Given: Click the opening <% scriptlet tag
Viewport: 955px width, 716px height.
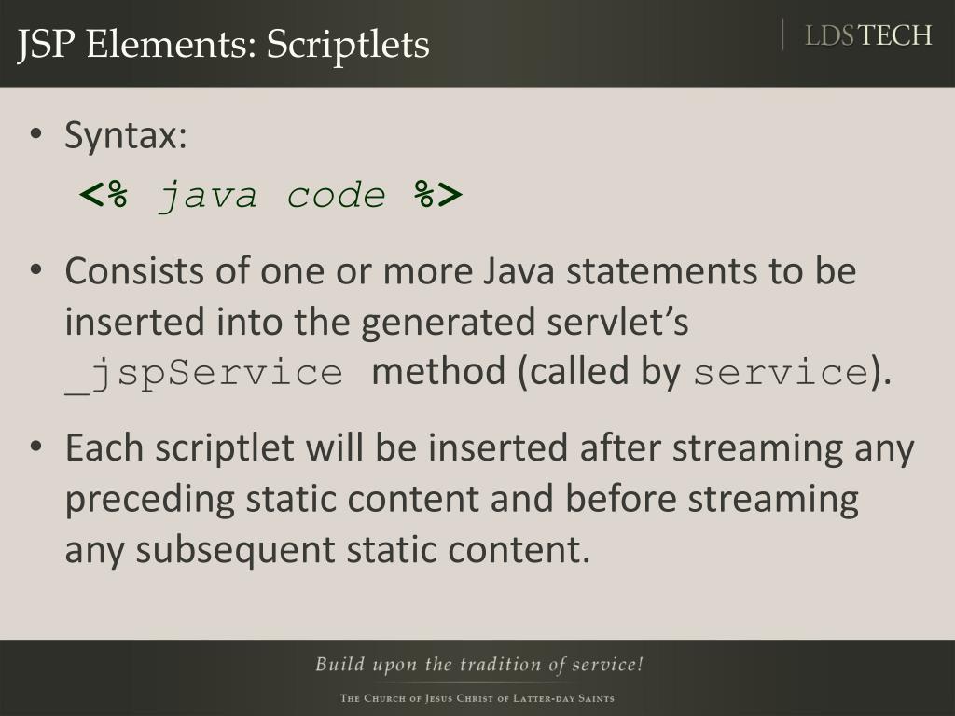Looking at the screenshot, I should point(104,195).
